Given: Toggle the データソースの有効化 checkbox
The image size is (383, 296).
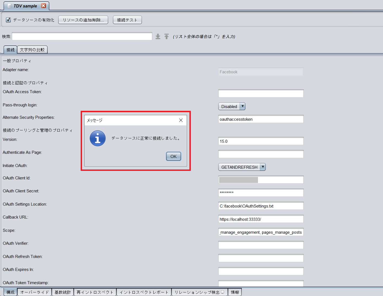Looking at the screenshot, I should click(x=8, y=20).
